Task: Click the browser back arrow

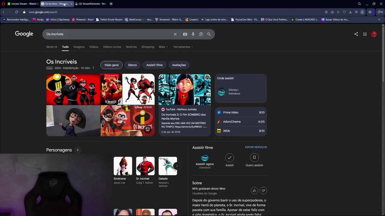Action: [3, 12]
